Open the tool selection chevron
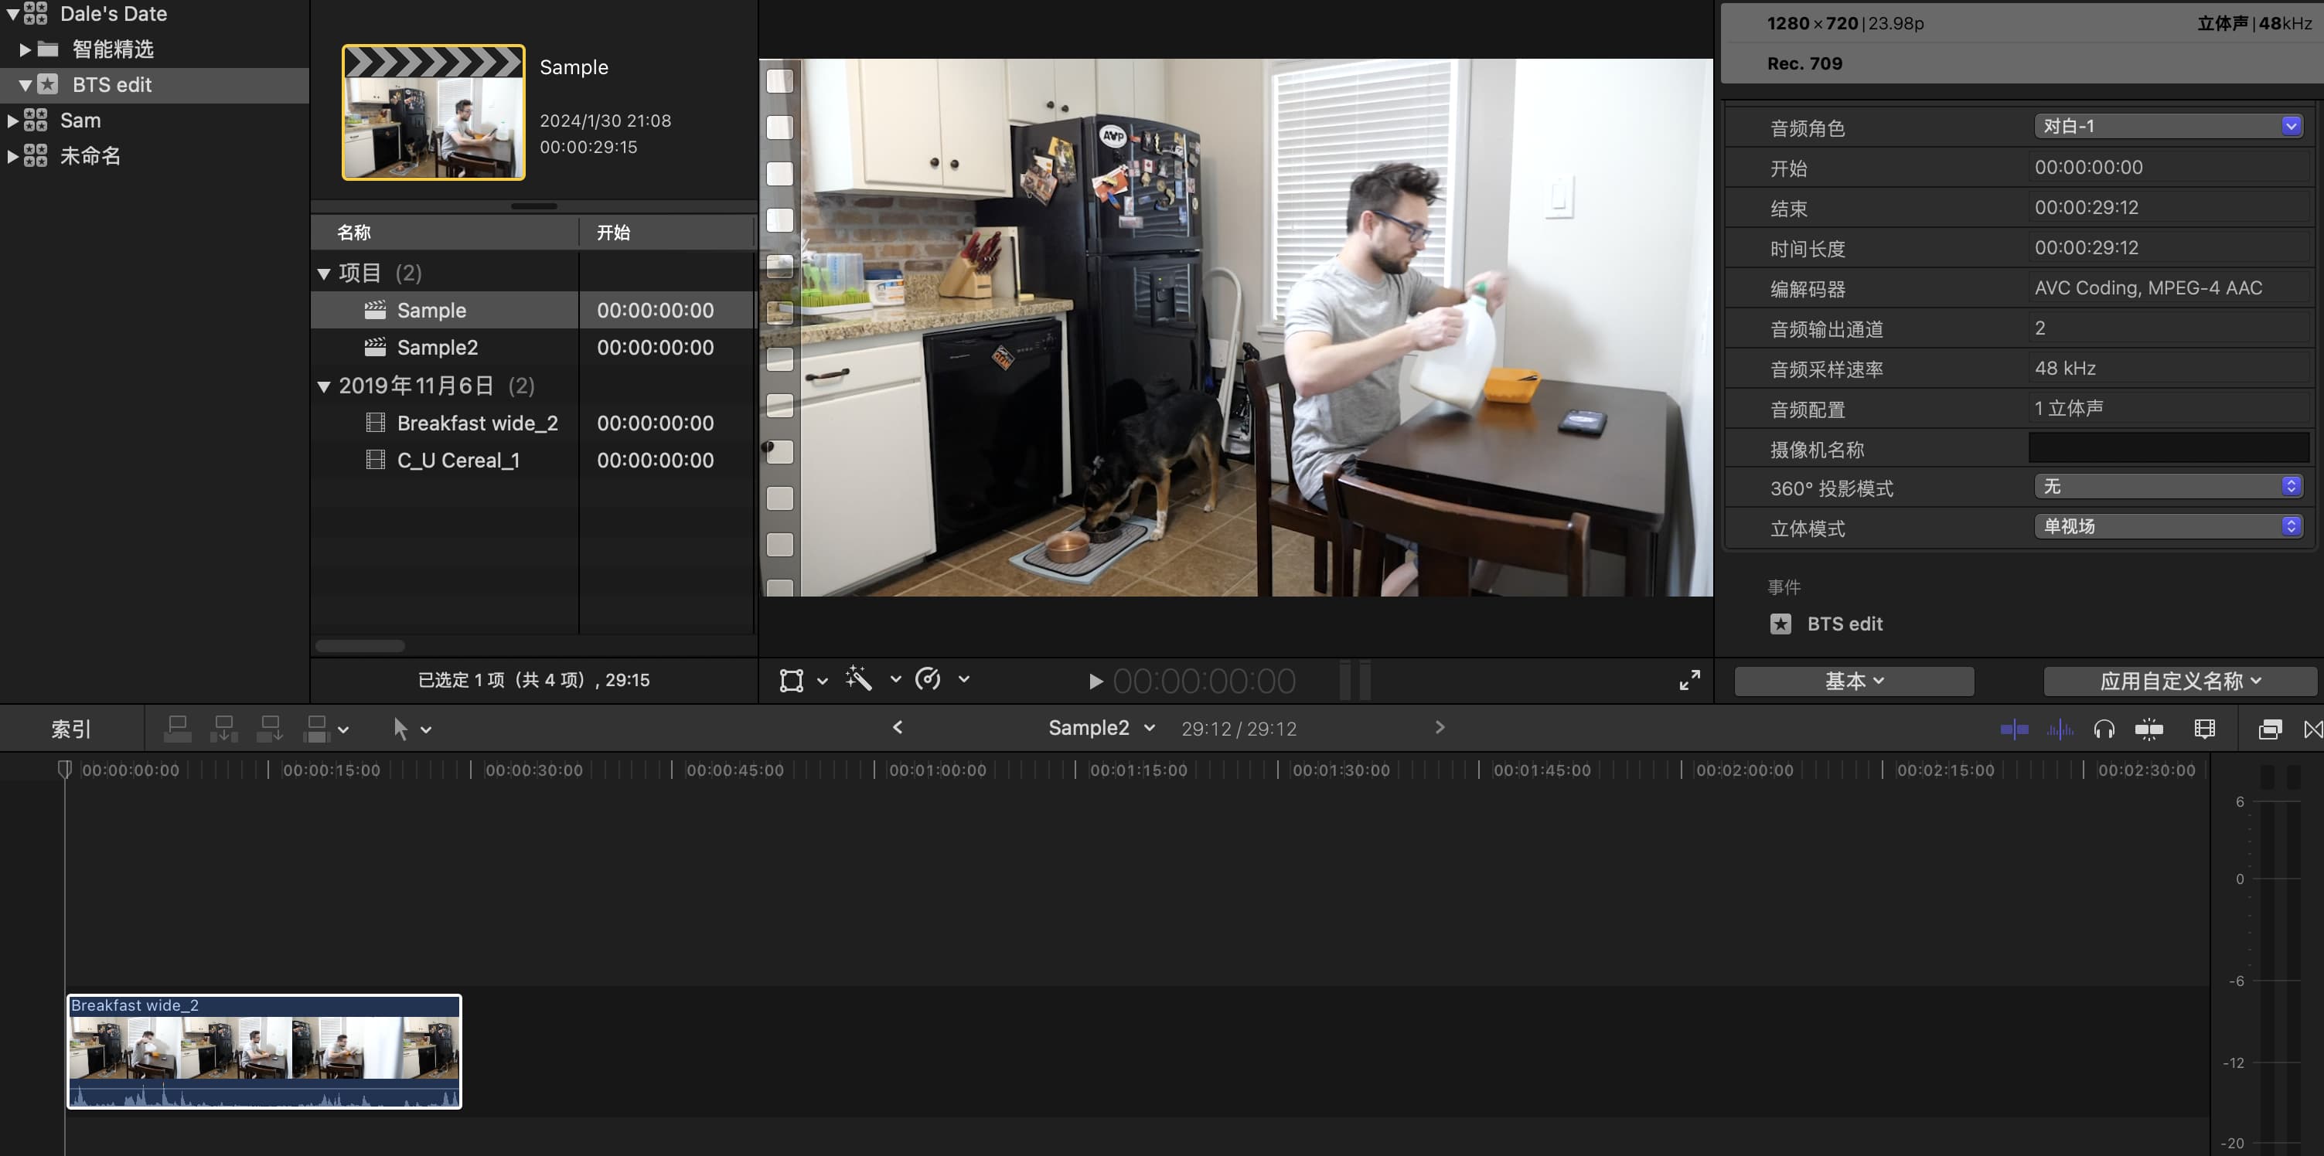Image resolution: width=2324 pixels, height=1156 pixels. point(426,729)
